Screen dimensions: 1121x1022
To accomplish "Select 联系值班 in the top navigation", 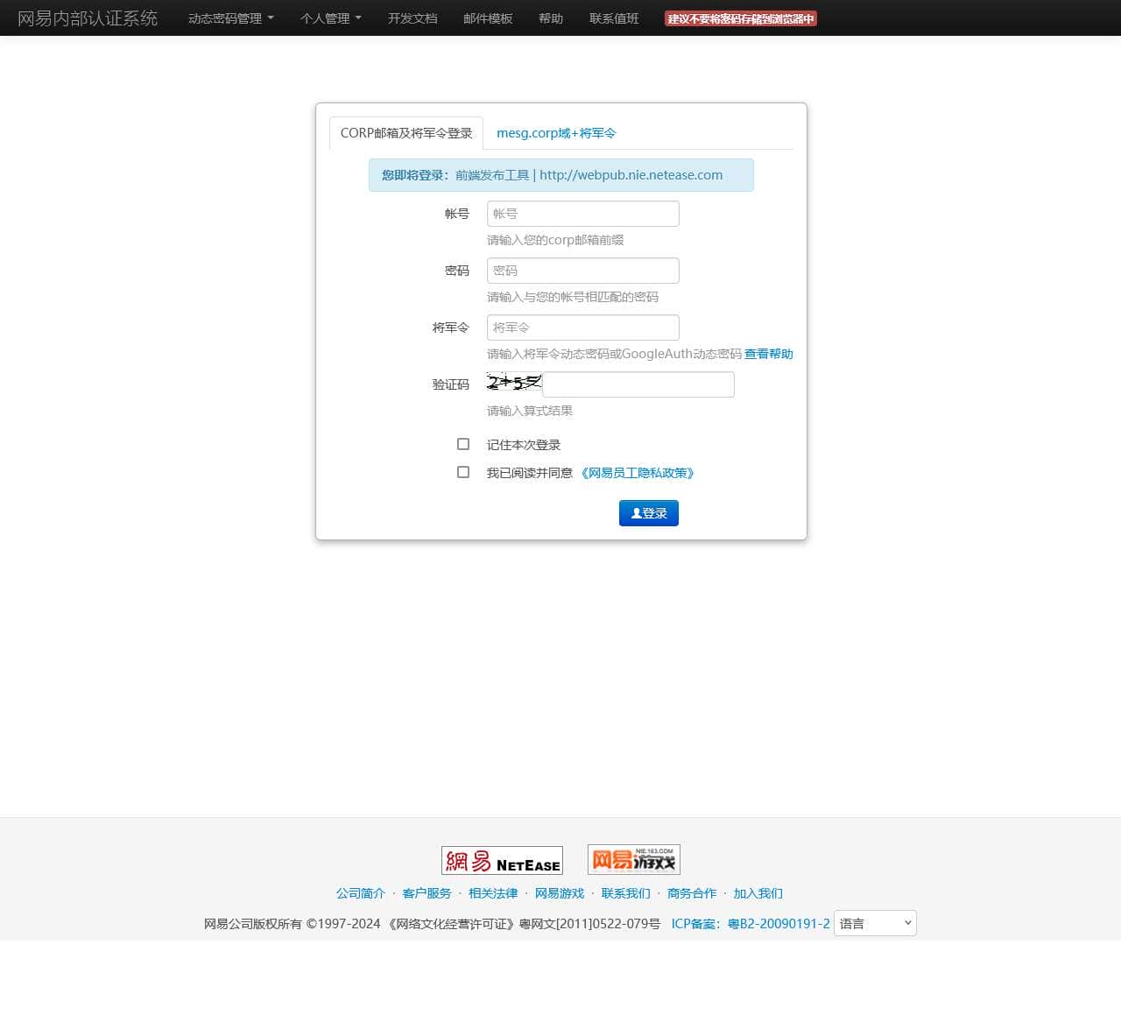I will pos(614,18).
